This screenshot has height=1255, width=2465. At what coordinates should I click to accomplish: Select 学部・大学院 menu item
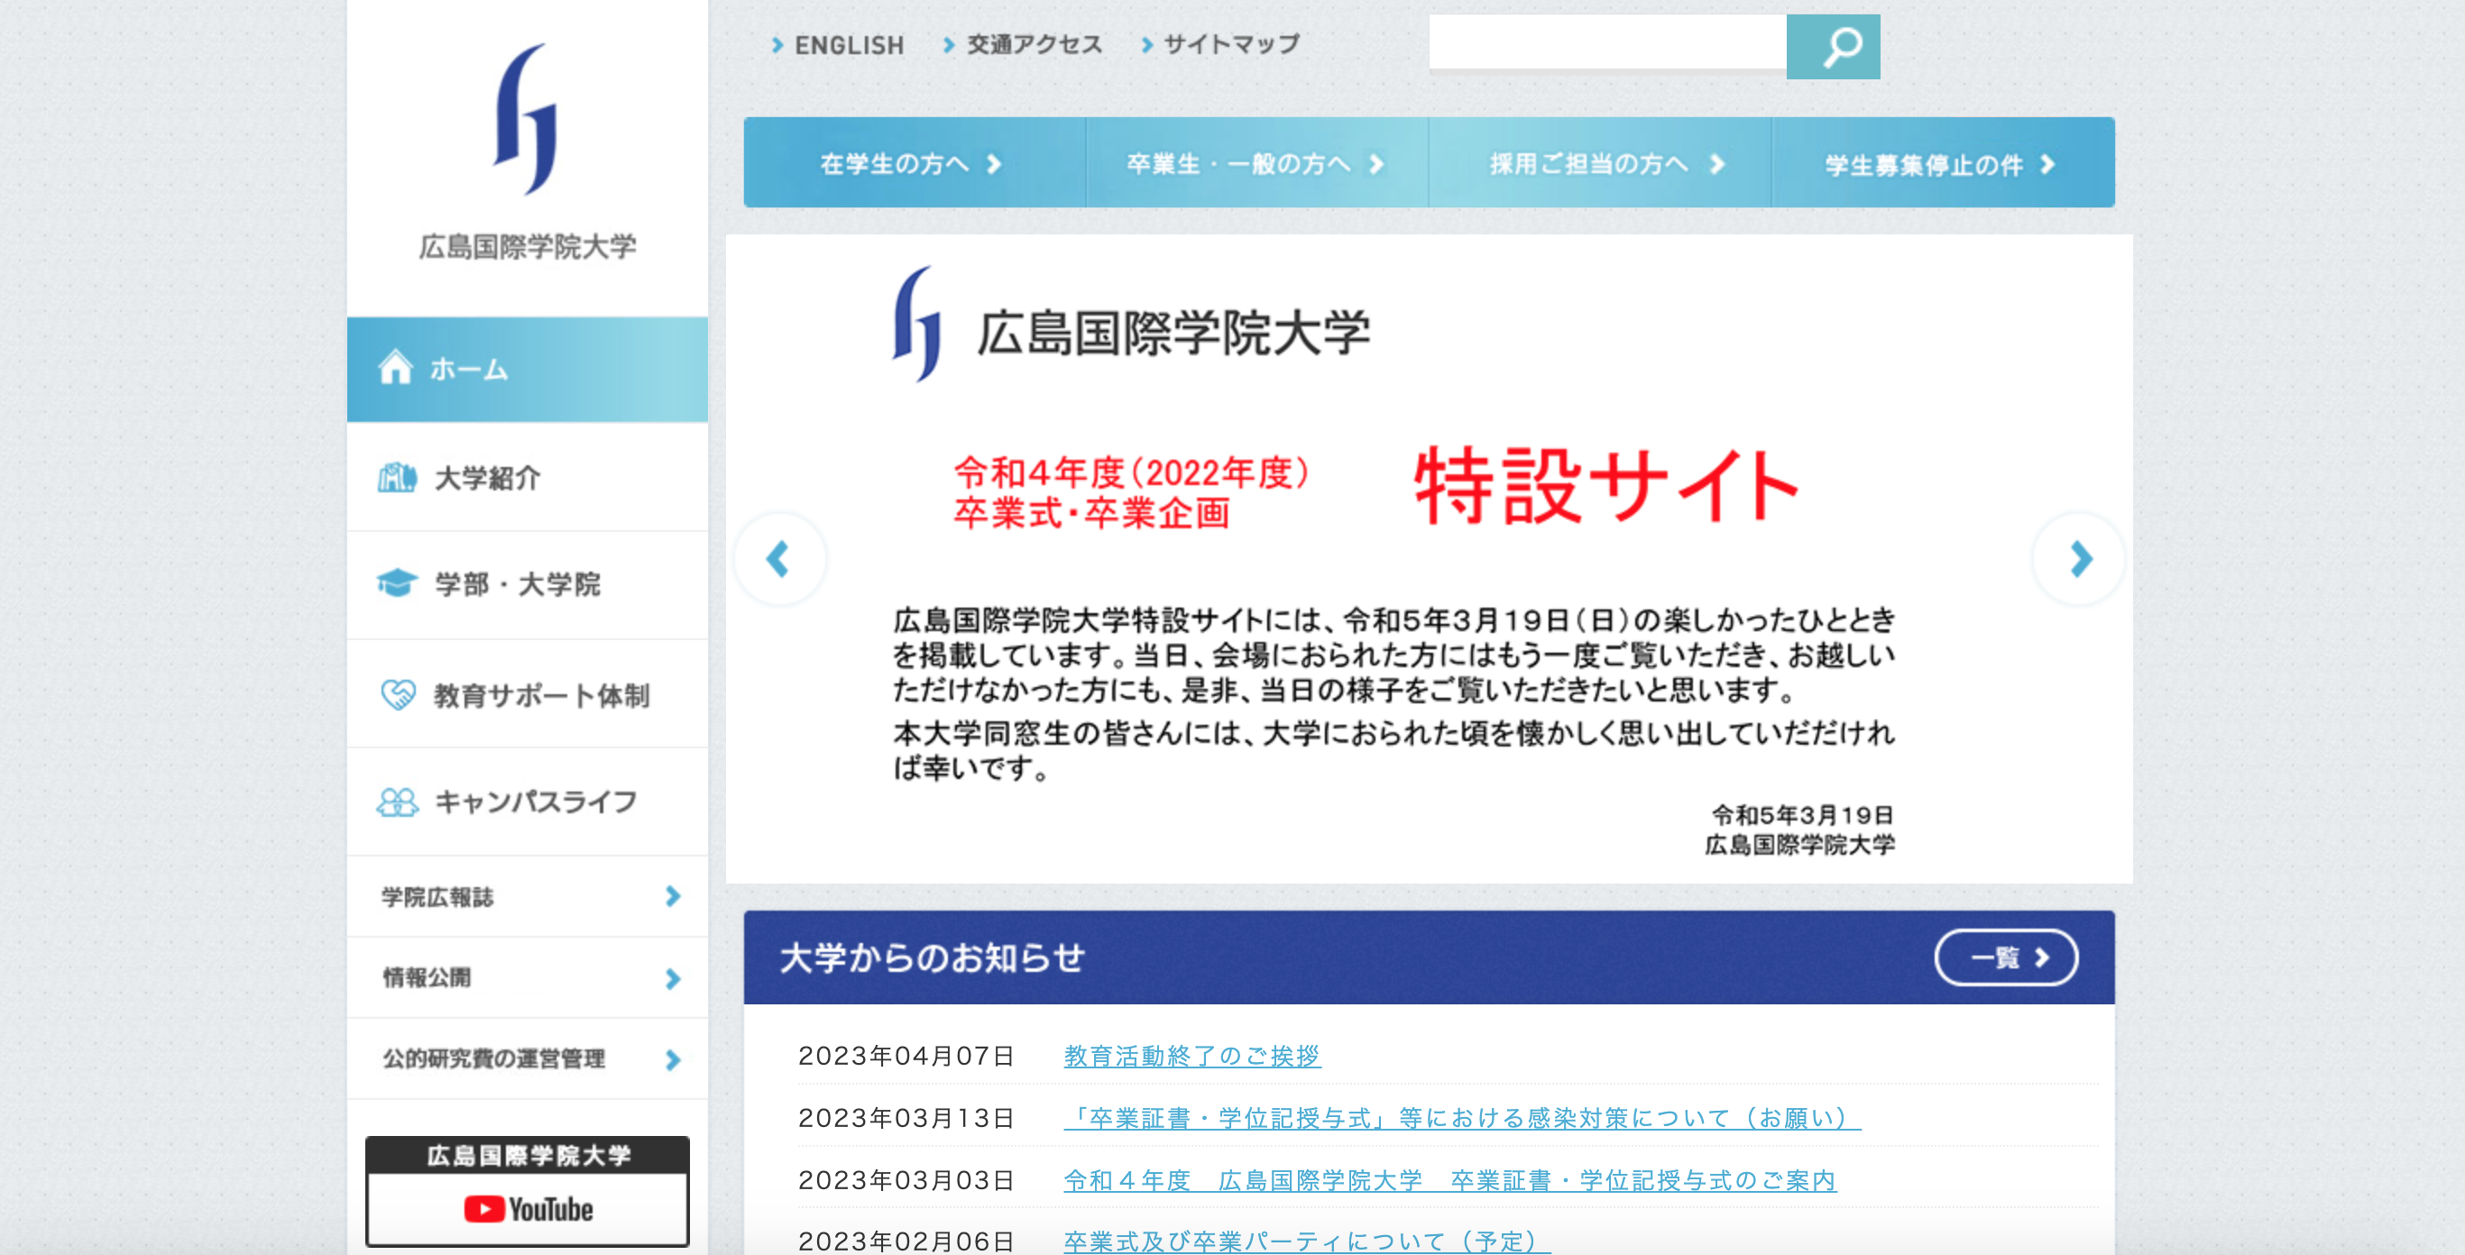528,584
